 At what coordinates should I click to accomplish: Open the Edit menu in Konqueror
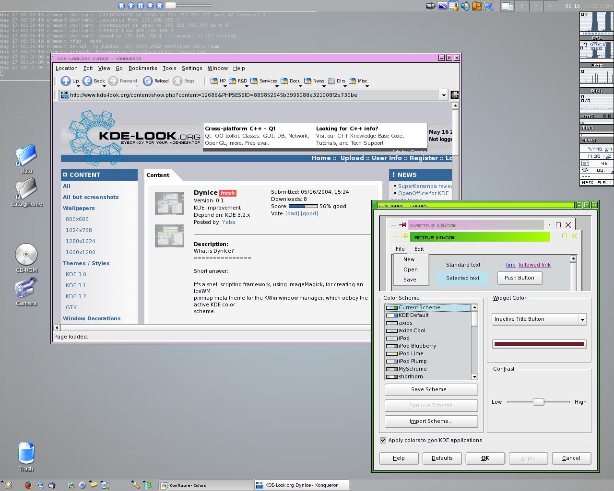point(88,68)
